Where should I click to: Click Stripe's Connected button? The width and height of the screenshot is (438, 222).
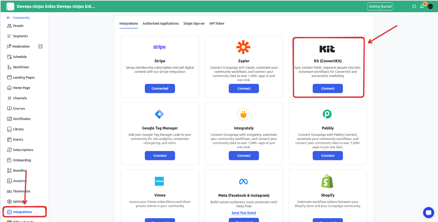160,89
